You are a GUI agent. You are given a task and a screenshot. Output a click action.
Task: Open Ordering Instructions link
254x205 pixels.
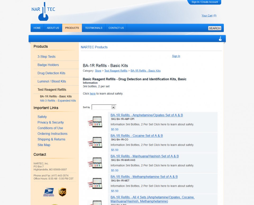point(52,134)
